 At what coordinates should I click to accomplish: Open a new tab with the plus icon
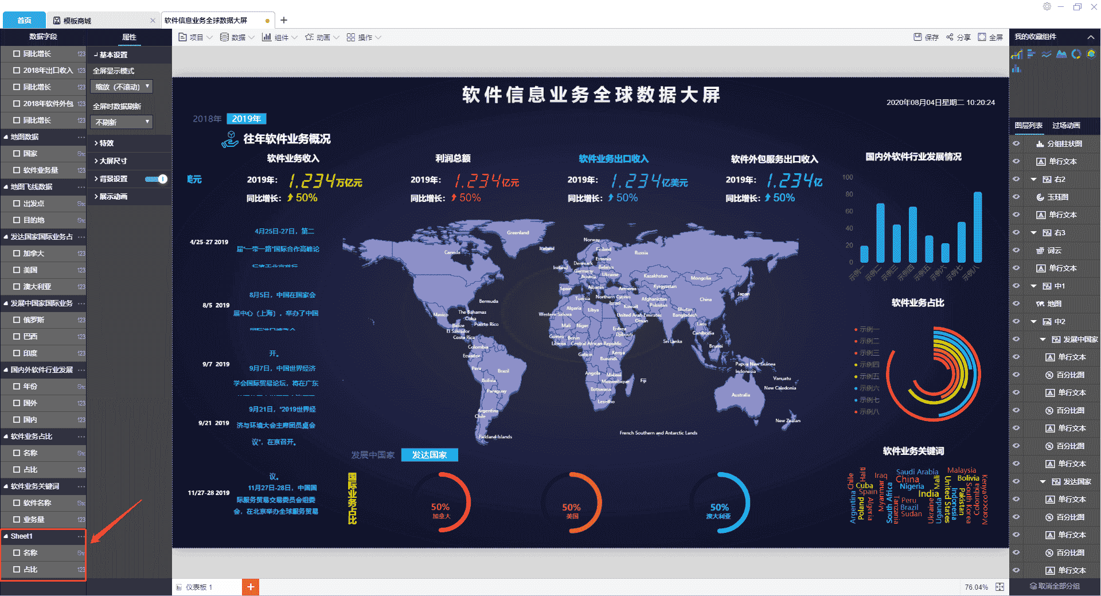pos(284,20)
